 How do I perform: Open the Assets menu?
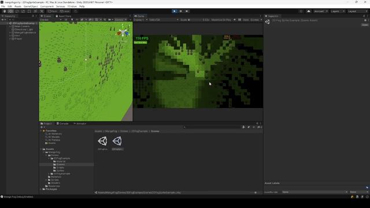pyautogui.click(x=18, y=6)
